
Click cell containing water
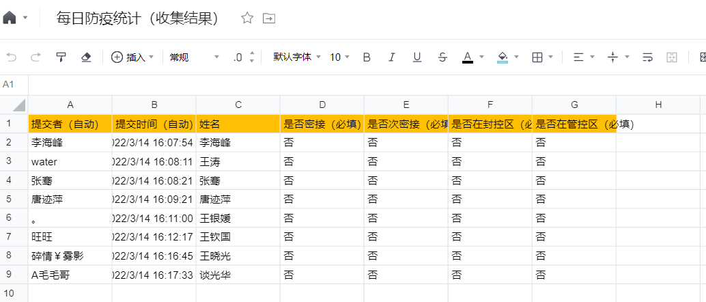(70, 161)
